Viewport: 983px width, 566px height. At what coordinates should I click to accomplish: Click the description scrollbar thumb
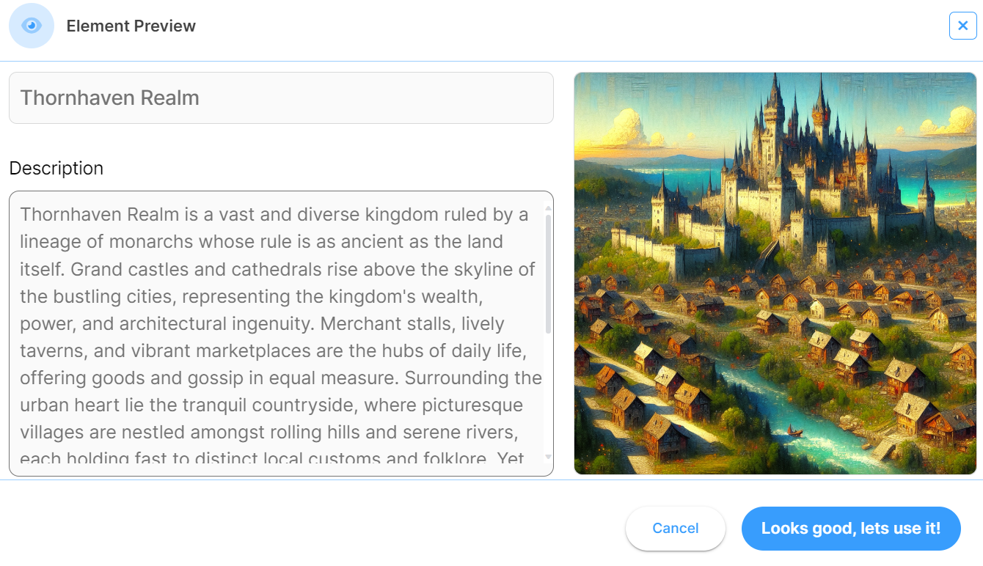pyautogui.click(x=548, y=271)
